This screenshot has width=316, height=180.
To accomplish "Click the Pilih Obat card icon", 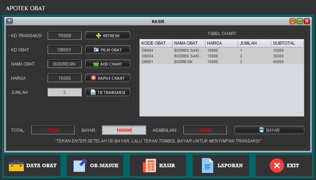I will coord(96,50).
